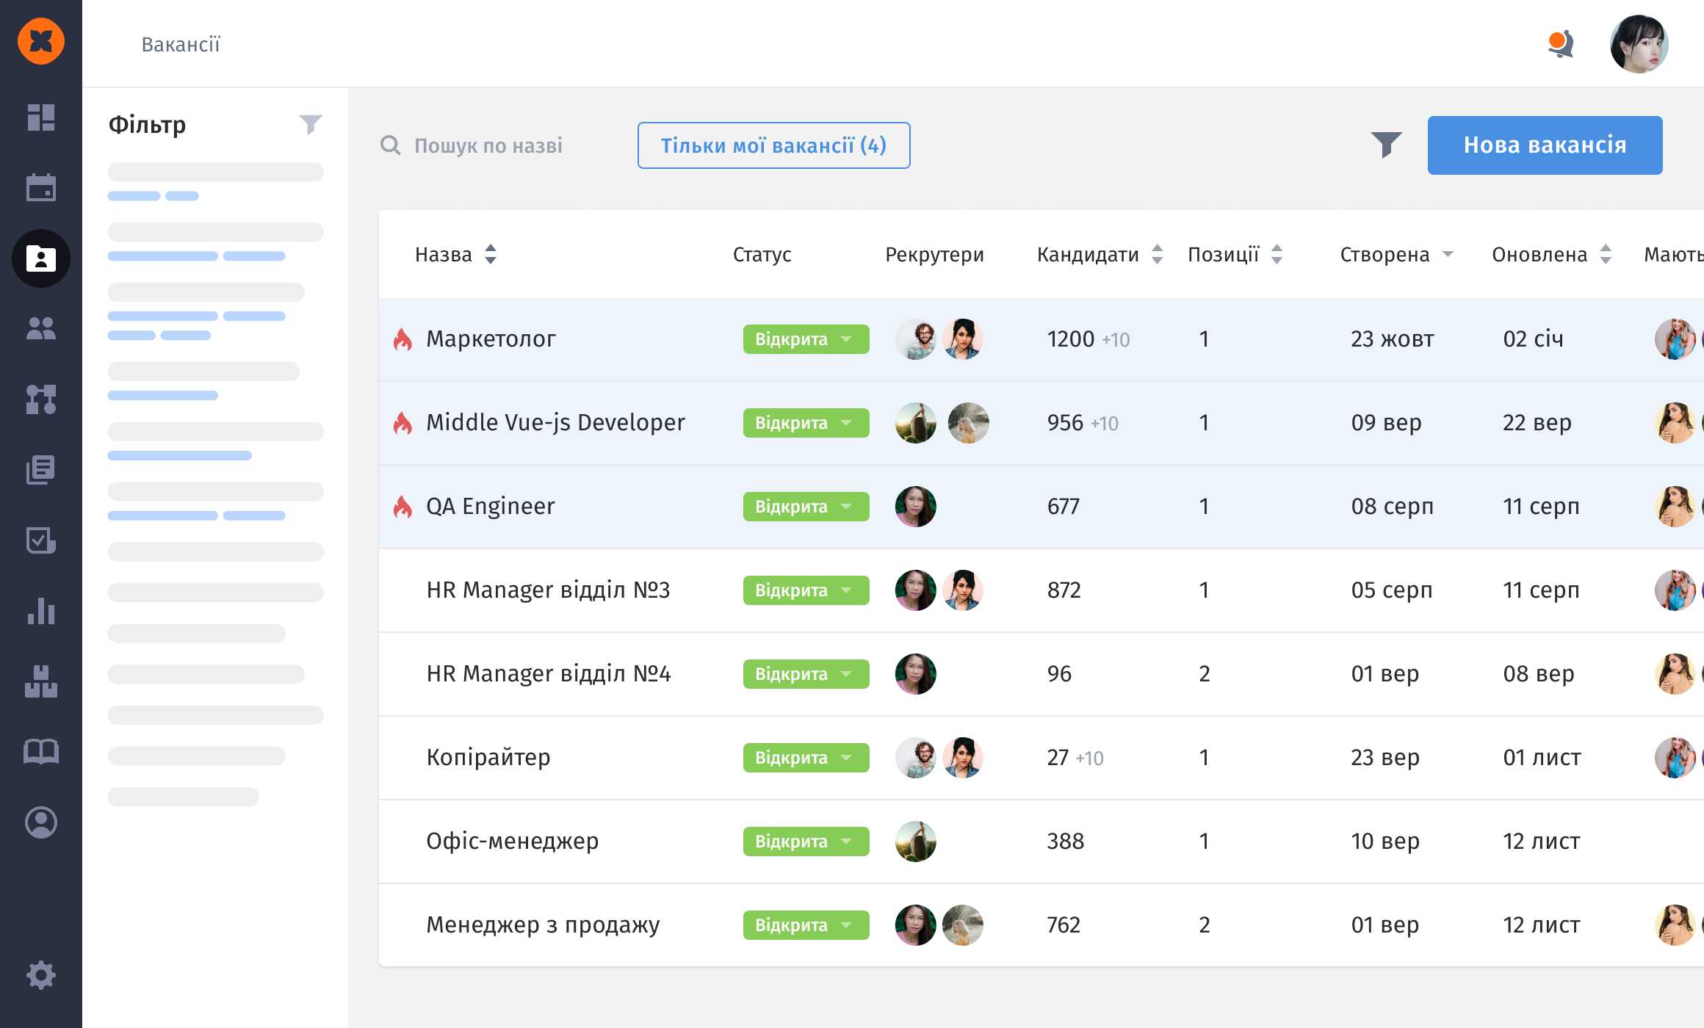Sort by Створена column arrow
Screen dimensions: 1704x1028
(1448, 254)
